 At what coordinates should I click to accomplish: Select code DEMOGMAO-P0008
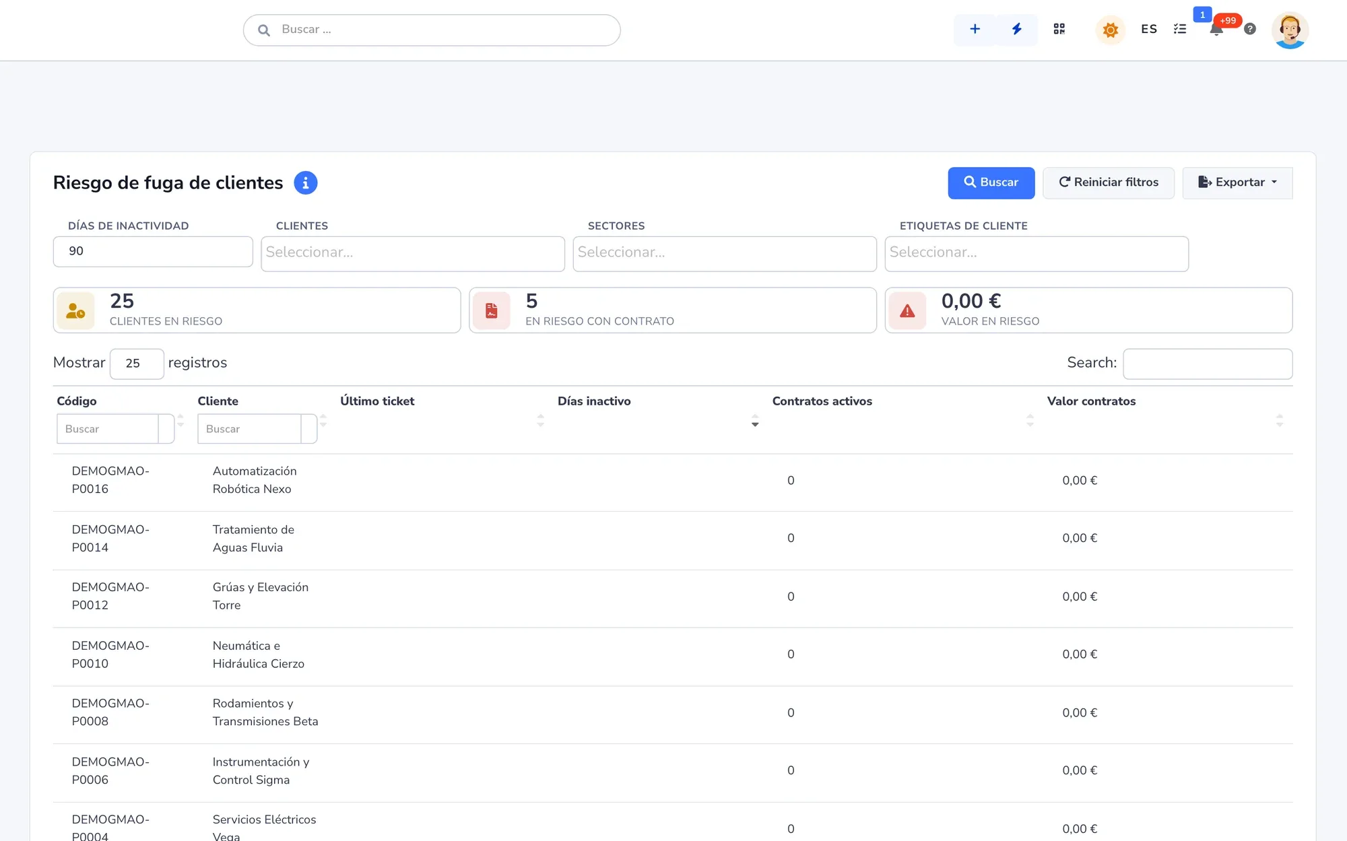pyautogui.click(x=110, y=712)
